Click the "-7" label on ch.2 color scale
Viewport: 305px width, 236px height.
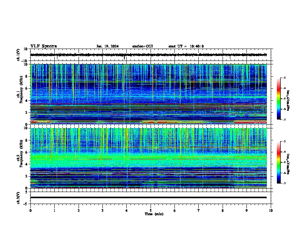point(284,183)
